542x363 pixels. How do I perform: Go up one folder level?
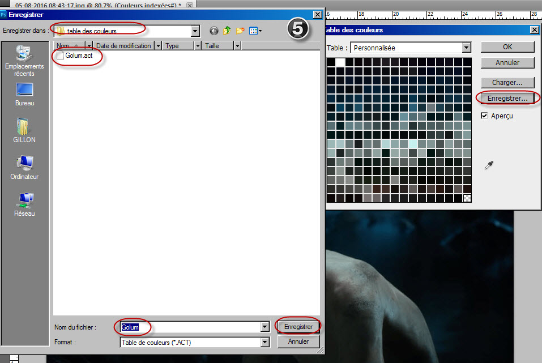pos(227,31)
